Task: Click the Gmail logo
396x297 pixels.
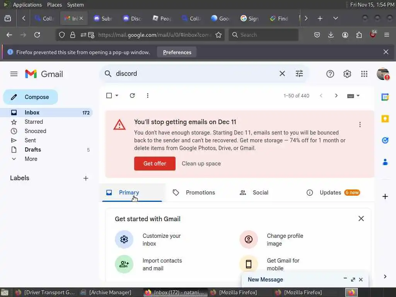Action: click(44, 74)
